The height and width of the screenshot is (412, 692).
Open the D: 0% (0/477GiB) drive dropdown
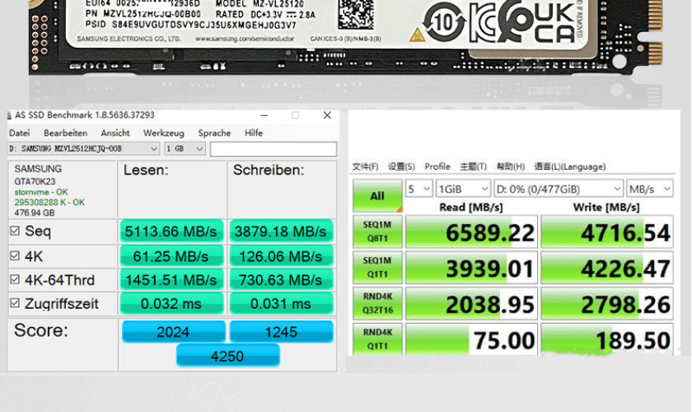coord(559,189)
